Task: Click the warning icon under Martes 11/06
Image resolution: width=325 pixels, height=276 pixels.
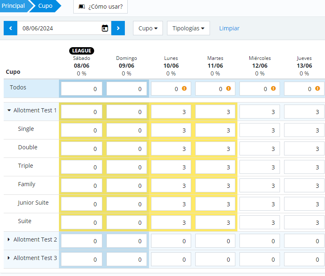Action: (x=228, y=89)
